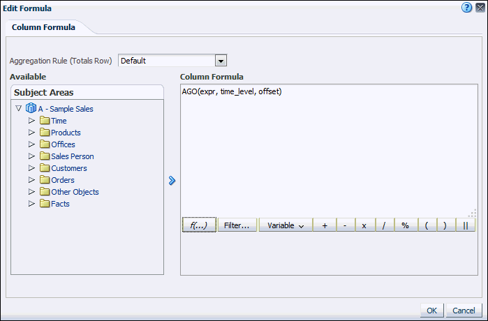The width and height of the screenshot is (488, 321).
Task: Open the Aggregation Rule dropdown
Action: (221, 61)
